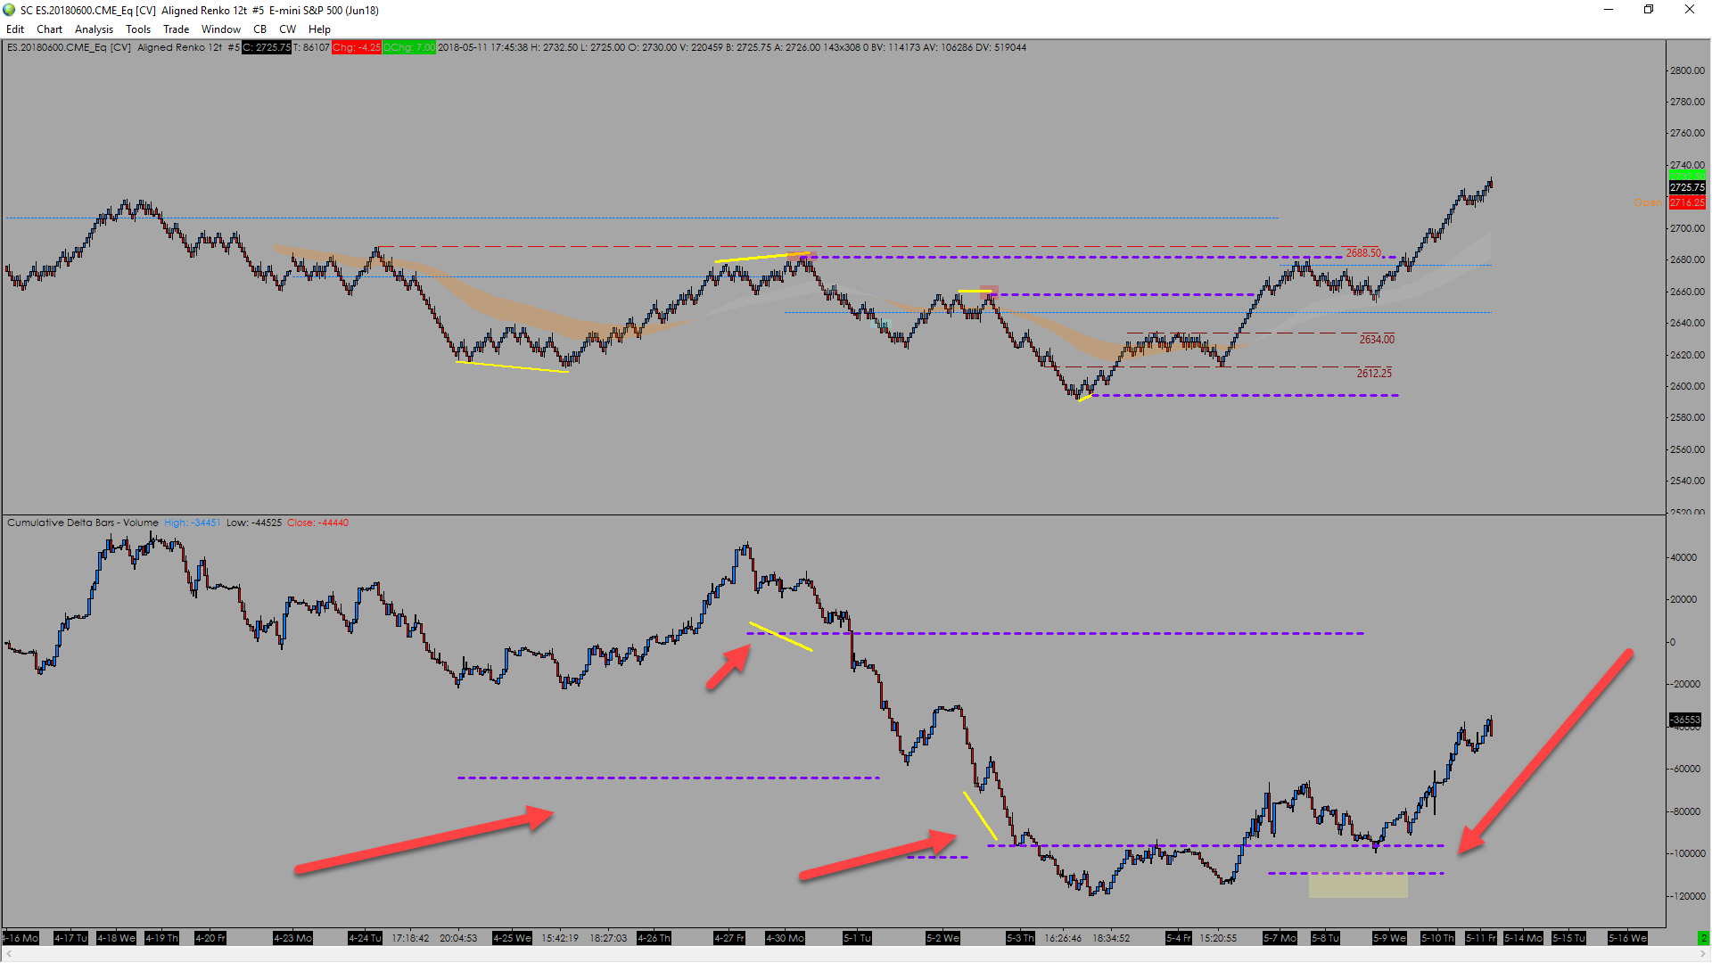This screenshot has width=1712, height=963.
Task: Click the green '2' indicator box
Action: click(1703, 938)
